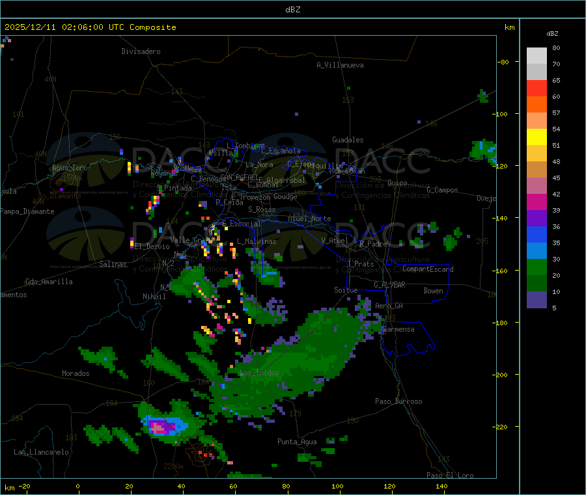Select the 54 dBZ yellow legend swatch
The height and width of the screenshot is (495, 586).
[x=537, y=137]
